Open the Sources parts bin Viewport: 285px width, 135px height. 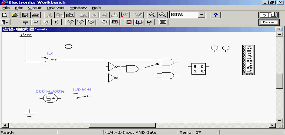[x=26, y=22]
